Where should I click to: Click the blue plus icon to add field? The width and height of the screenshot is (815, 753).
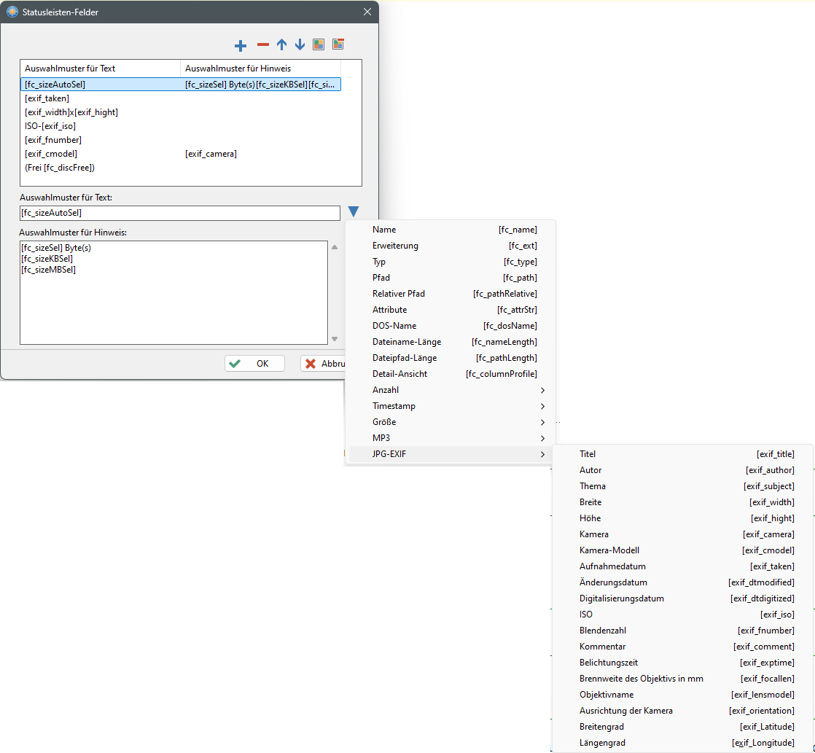tap(241, 45)
